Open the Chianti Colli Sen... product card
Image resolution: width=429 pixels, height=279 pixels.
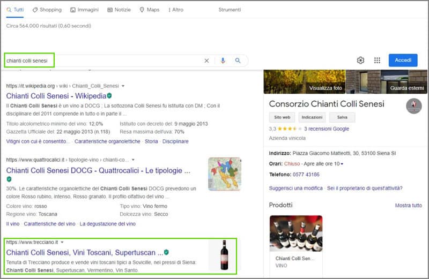(296, 245)
